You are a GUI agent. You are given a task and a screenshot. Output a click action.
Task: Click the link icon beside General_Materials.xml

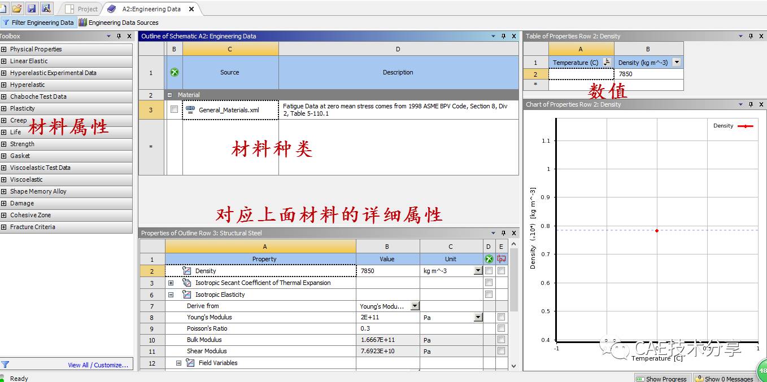coord(190,109)
